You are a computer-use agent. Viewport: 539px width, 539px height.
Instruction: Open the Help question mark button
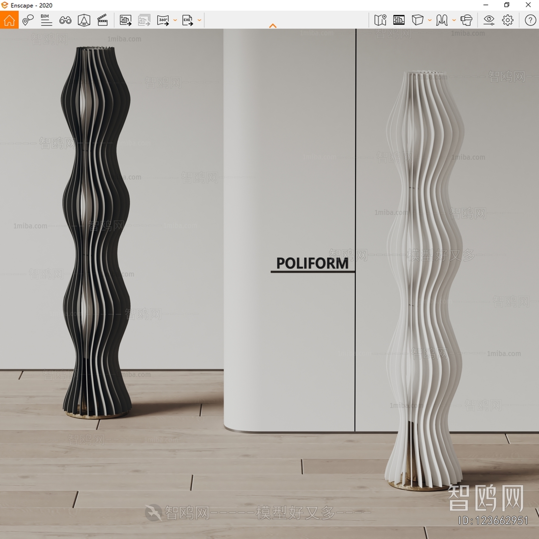pyautogui.click(x=530, y=20)
